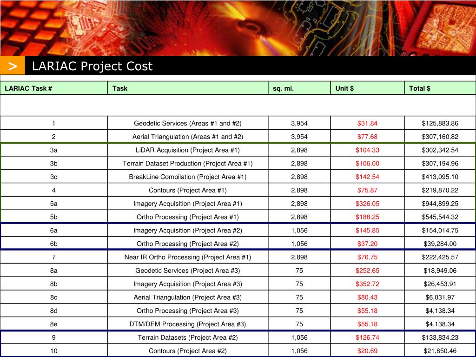Click unit price $37.20
This screenshot has height=357, width=476.
(x=367, y=244)
